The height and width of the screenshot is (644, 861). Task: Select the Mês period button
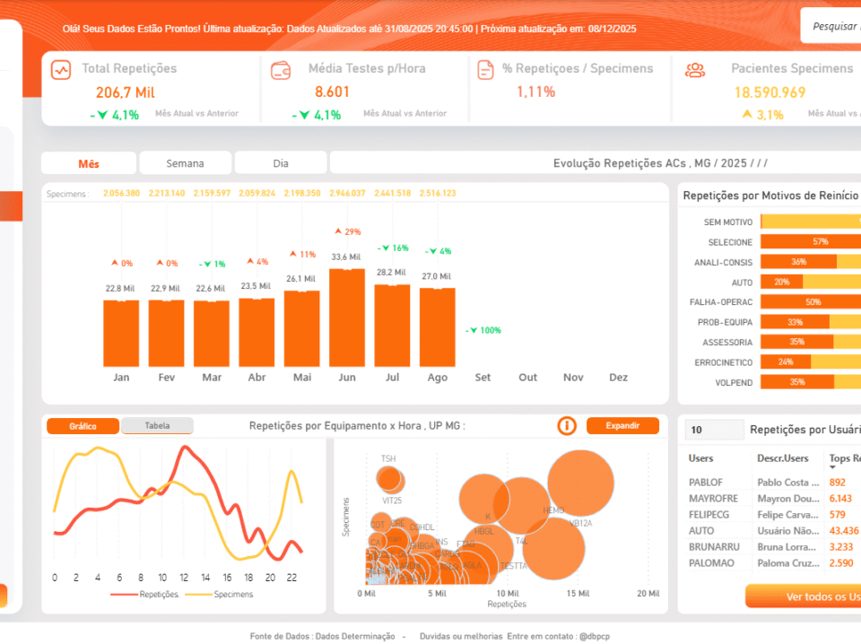(89, 163)
